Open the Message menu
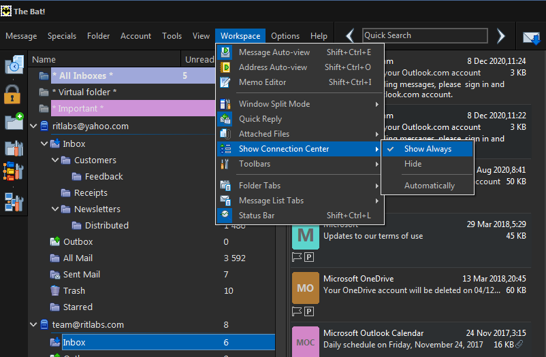Screen dimensions: 546x357 [21, 36]
